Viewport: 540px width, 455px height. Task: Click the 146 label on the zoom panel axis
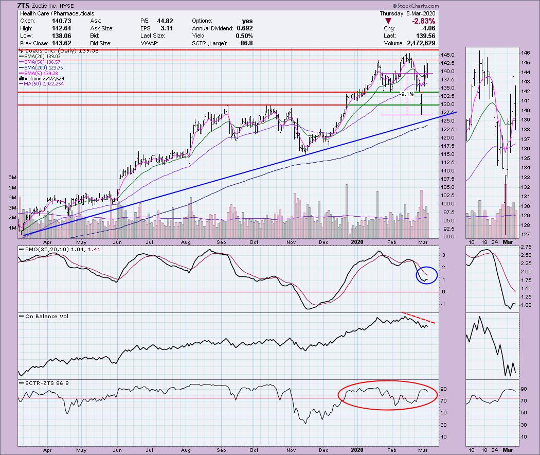(x=526, y=53)
